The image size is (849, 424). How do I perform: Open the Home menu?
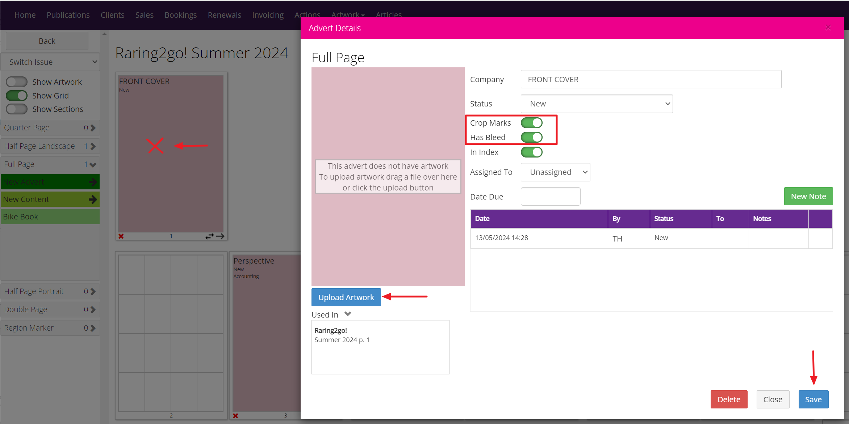click(25, 15)
